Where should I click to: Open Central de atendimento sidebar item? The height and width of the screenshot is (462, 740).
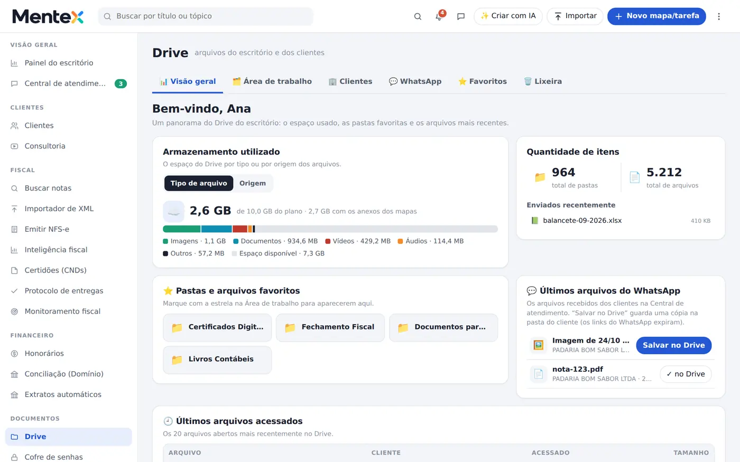point(69,83)
